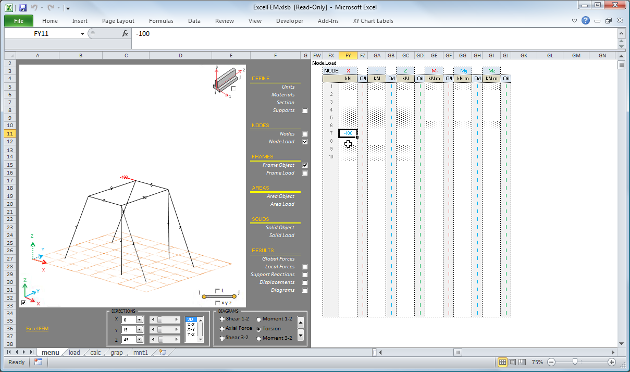Click the zoom in plus button
This screenshot has height=372, width=630.
(612, 362)
